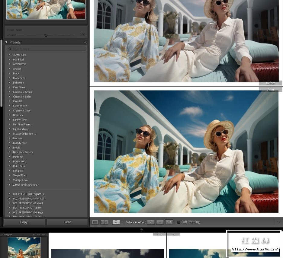Open the Before/After view mode arrow
This screenshot has width=283, height=258.
click(x=122, y=222)
